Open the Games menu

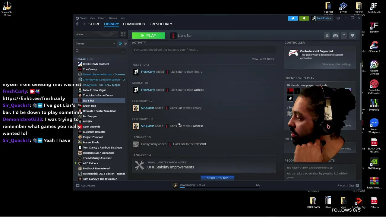(113, 18)
